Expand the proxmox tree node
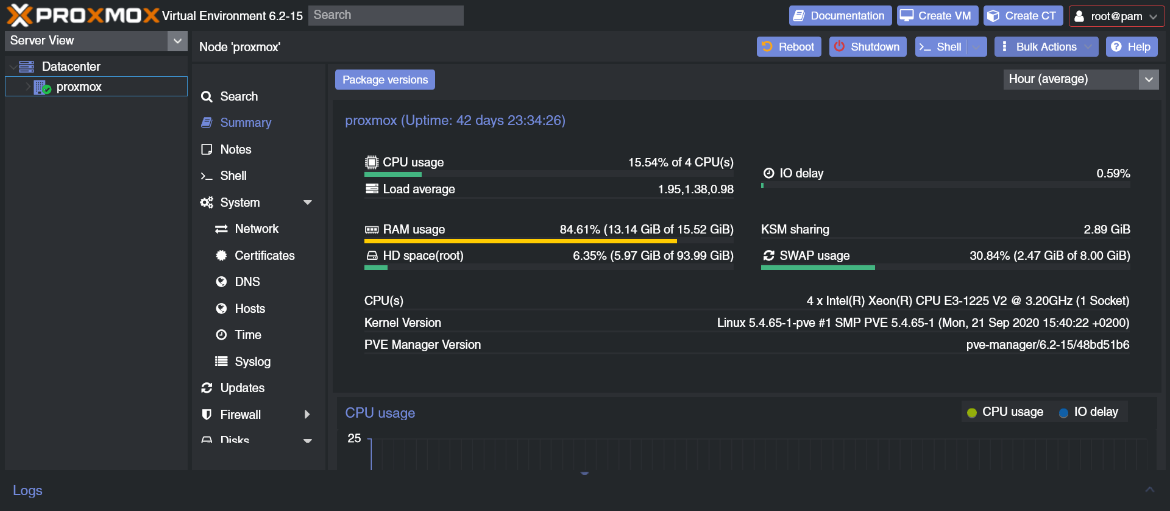 (x=27, y=87)
